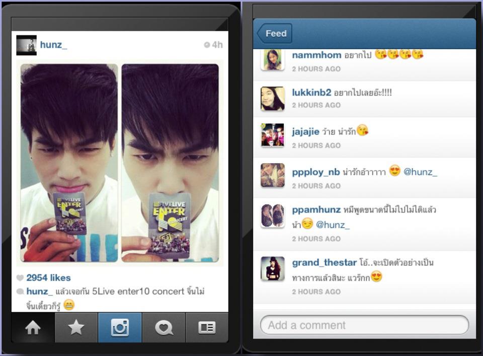Viewport: 483px width, 356px height.
Task: Open the profile card tab
Action: pyautogui.click(x=207, y=327)
